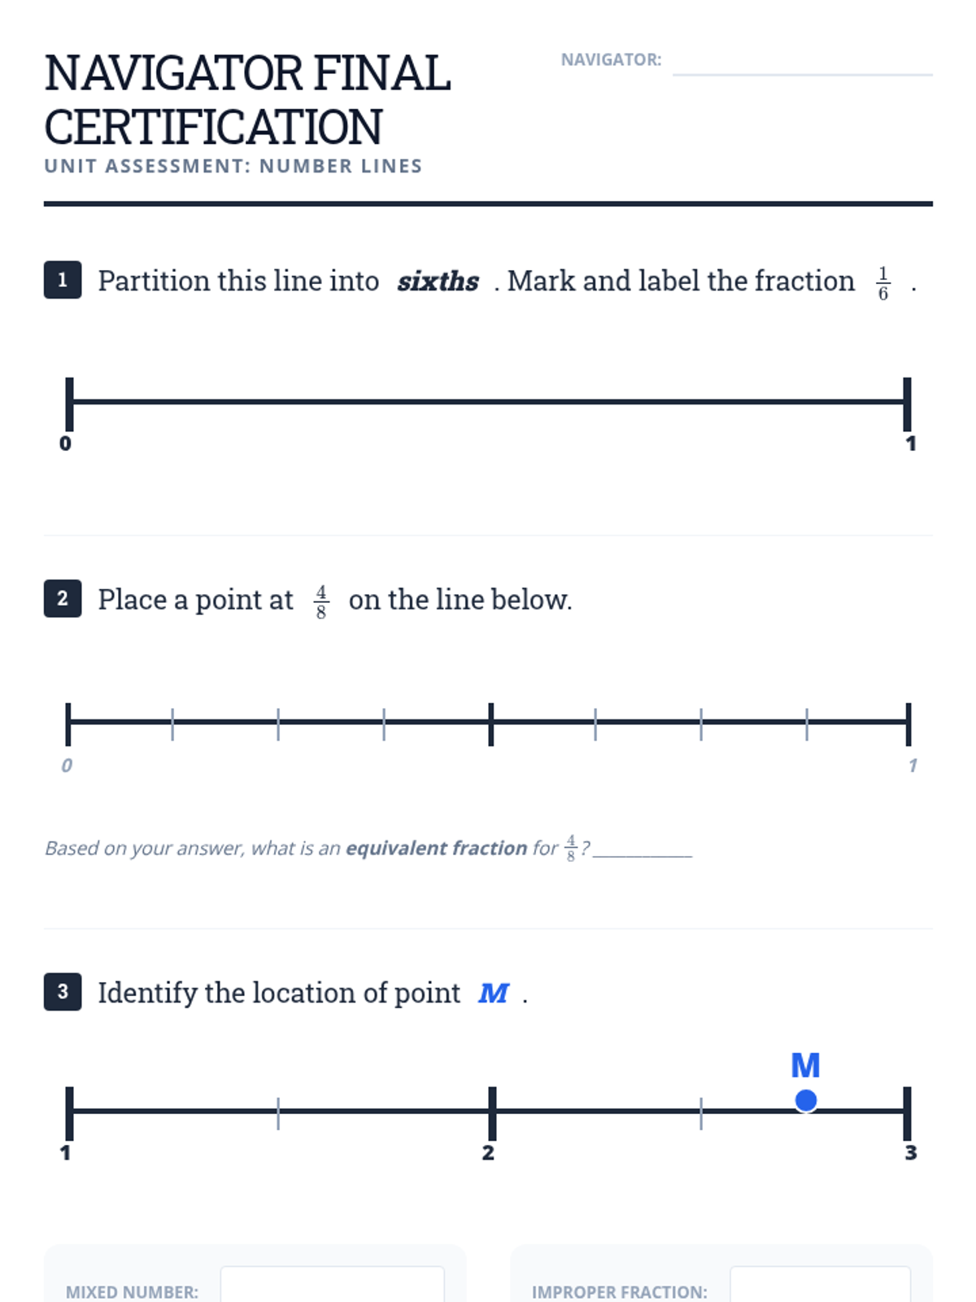Viewport: 976px width, 1302px height.
Task: Click the question 1 number badge
Action: coord(63,280)
